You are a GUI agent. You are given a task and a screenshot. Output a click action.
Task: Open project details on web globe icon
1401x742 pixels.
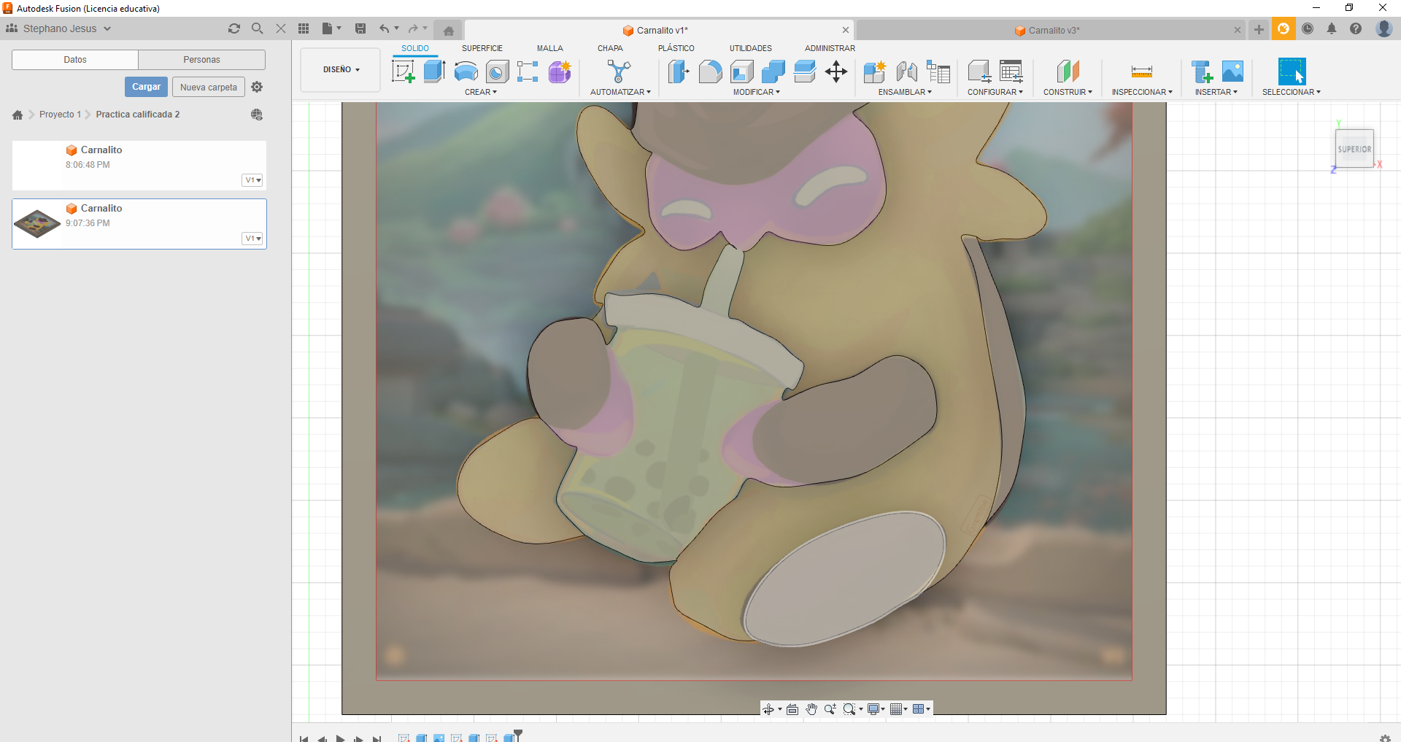(257, 115)
